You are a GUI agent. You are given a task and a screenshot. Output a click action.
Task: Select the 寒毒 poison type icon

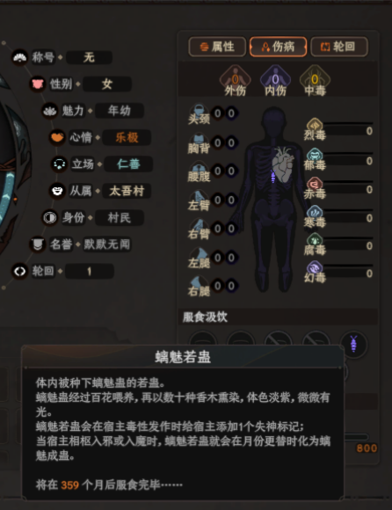click(x=315, y=213)
